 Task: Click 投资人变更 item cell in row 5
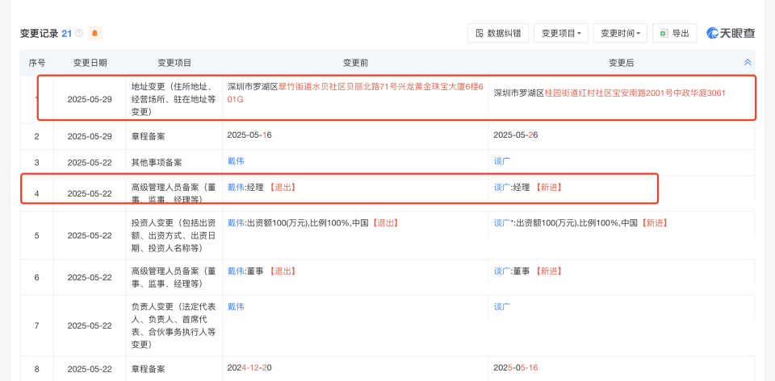pyautogui.click(x=174, y=235)
